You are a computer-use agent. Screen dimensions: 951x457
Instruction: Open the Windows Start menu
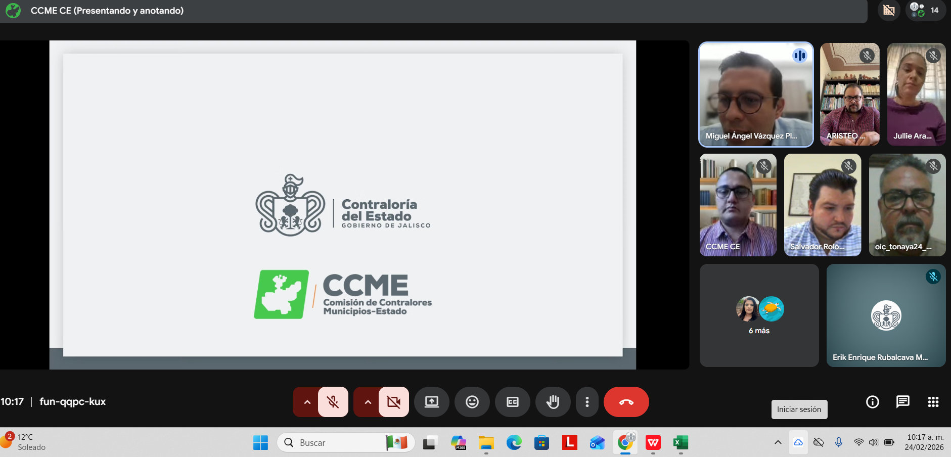(261, 443)
